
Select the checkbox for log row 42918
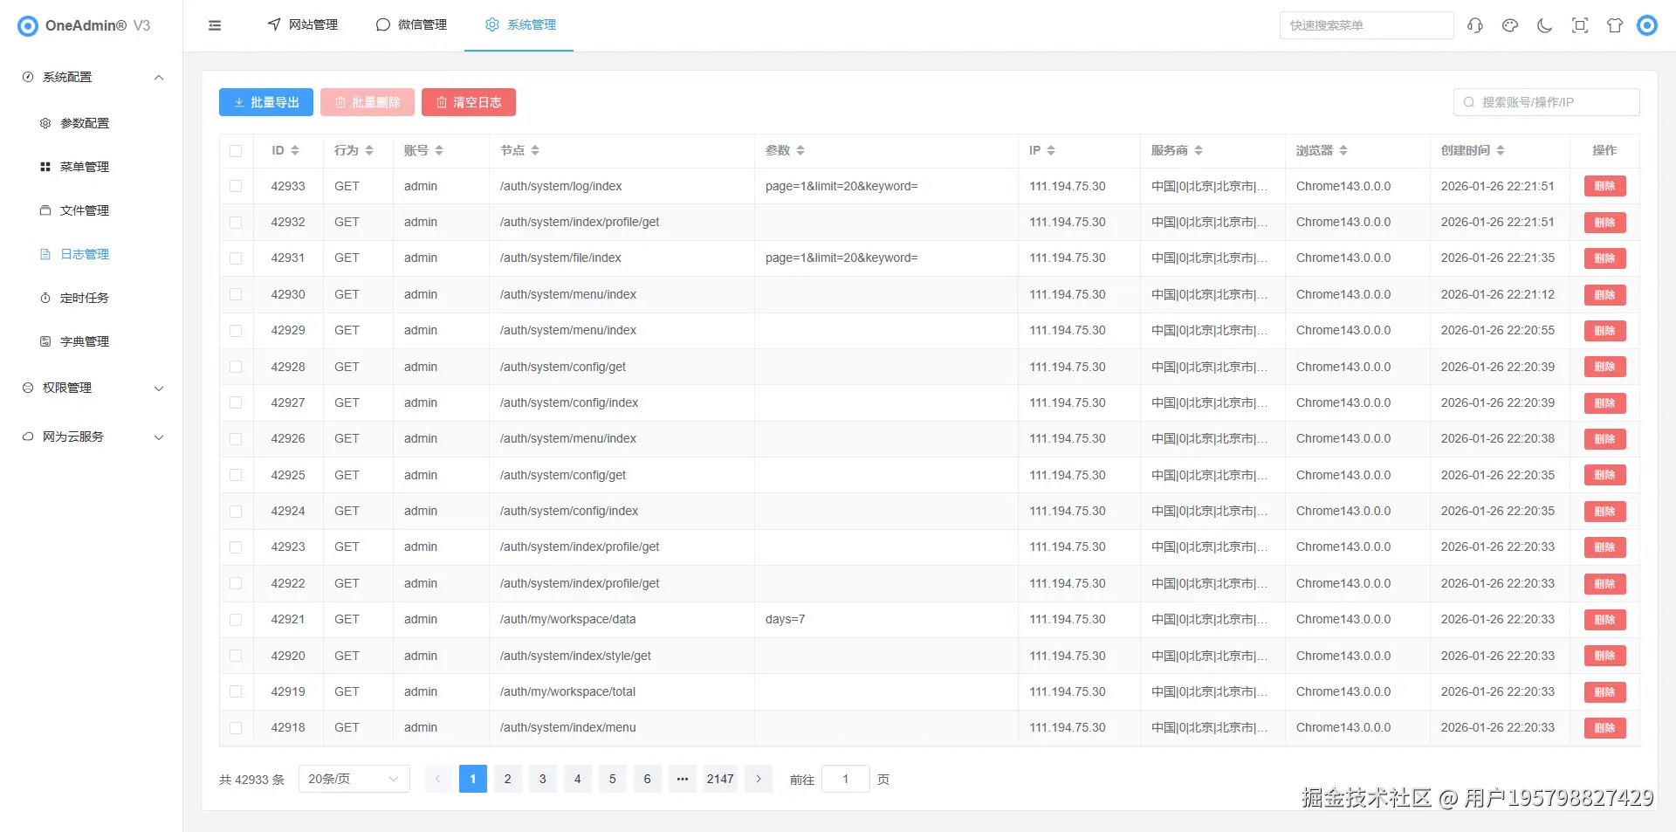236,727
